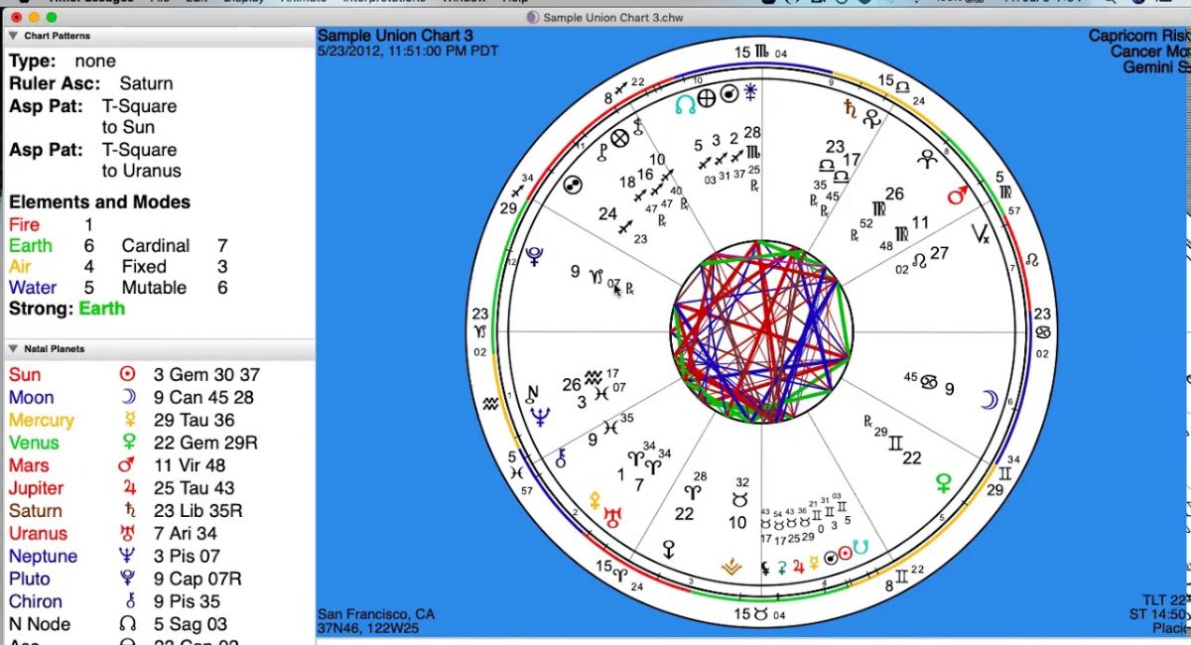This screenshot has height=645, width=1191.
Task: Click the Chiron glyph in the planets list
Action: [127, 602]
